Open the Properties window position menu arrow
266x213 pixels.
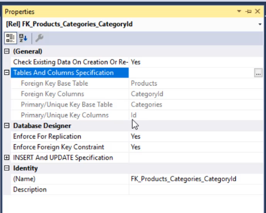[239, 12]
